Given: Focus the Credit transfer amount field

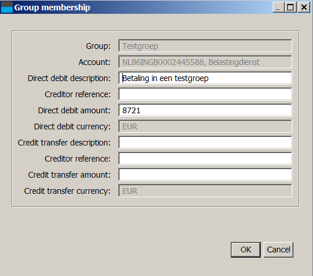Looking at the screenshot, I should 205,175.
